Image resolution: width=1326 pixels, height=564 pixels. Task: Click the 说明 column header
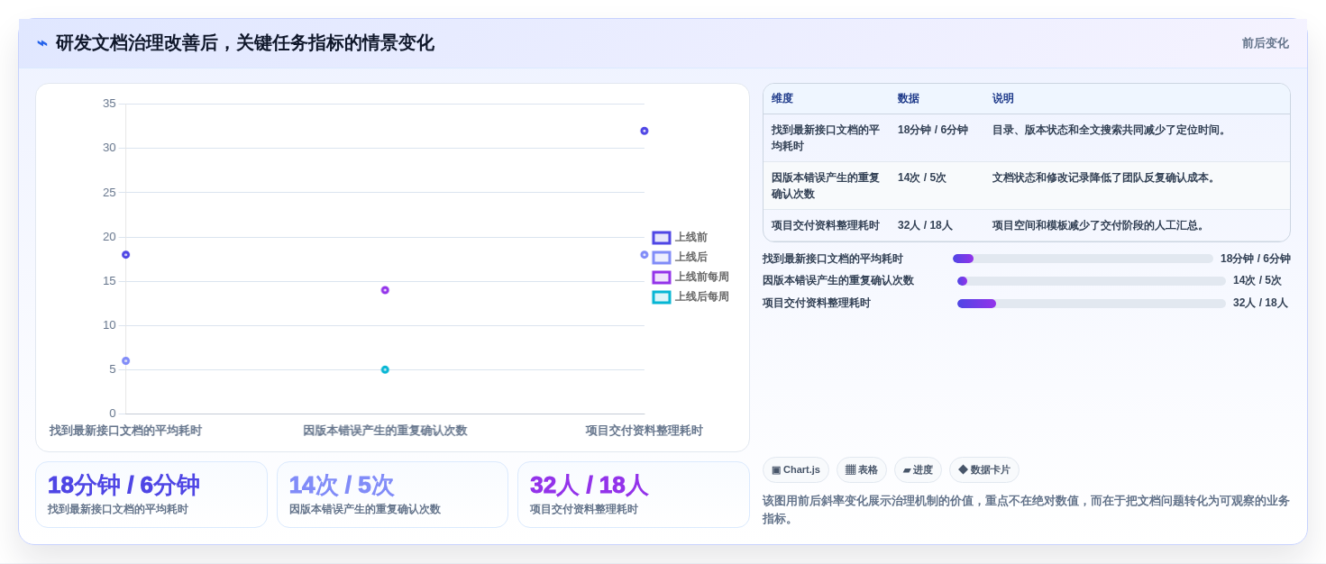point(1003,99)
